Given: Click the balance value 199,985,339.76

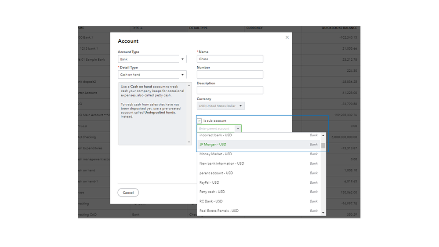Looking at the screenshot, I should point(346,115).
